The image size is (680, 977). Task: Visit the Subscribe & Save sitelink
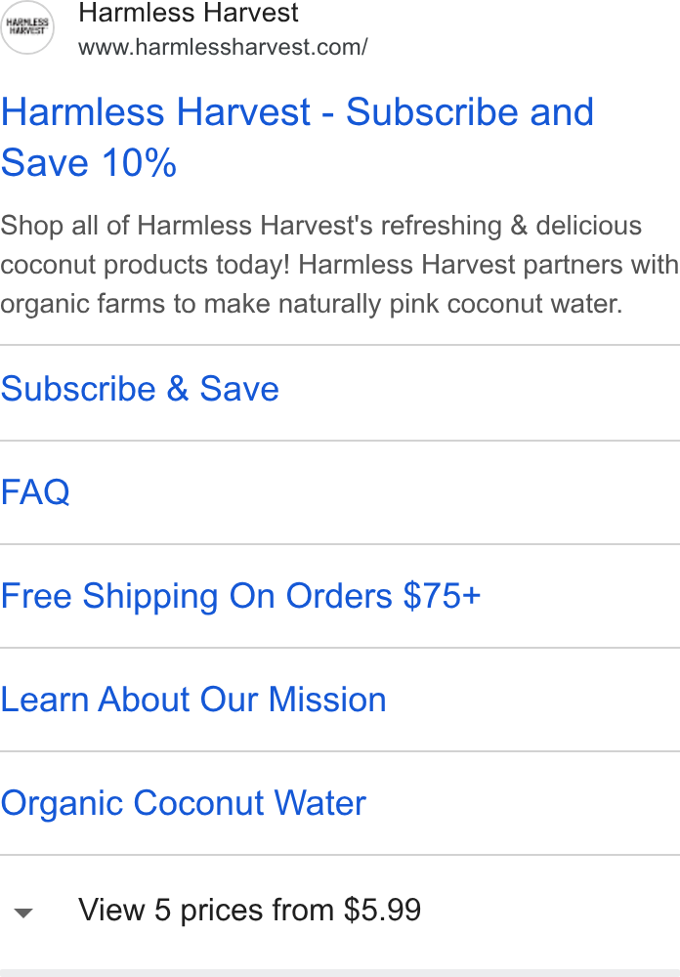point(140,389)
